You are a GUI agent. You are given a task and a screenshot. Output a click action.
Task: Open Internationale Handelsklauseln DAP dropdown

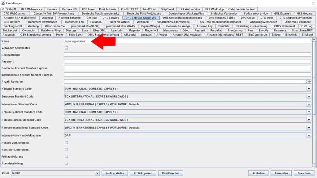coord(309,136)
